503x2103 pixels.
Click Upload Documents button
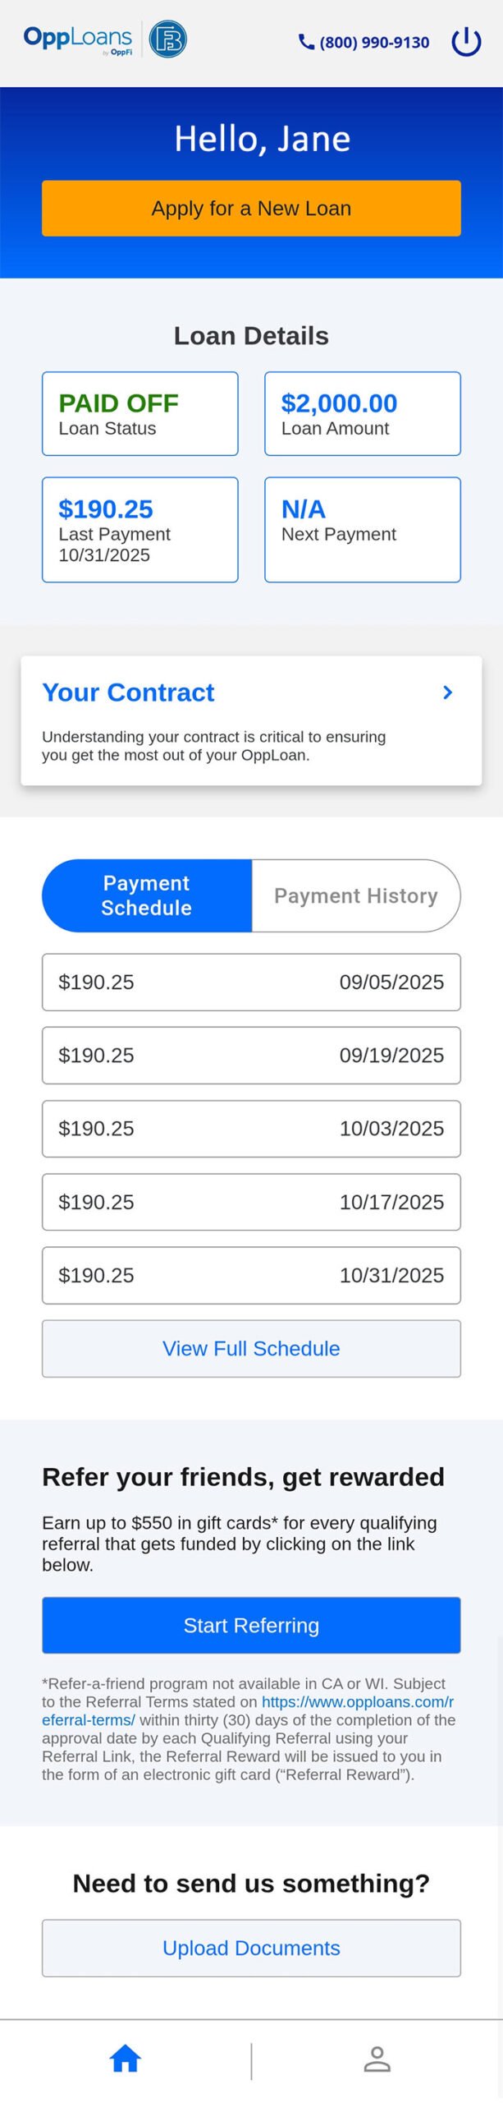[251, 1948]
